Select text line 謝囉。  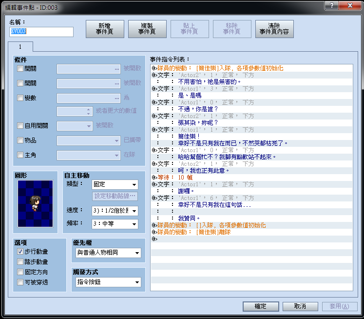point(251,191)
